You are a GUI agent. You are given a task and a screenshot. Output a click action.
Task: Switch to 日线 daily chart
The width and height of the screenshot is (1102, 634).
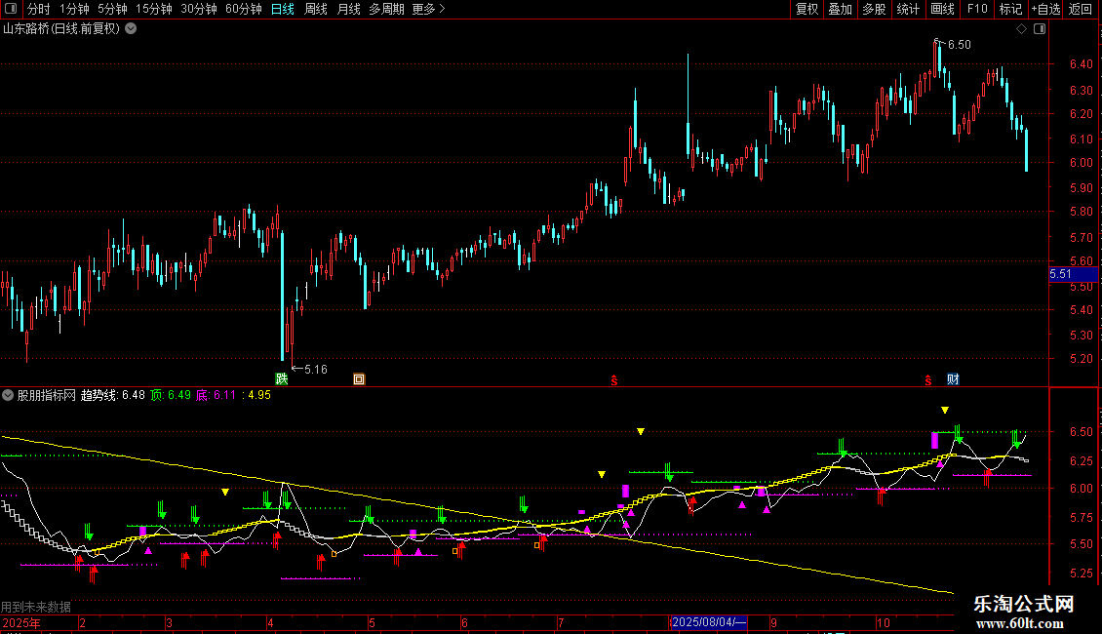283,9
